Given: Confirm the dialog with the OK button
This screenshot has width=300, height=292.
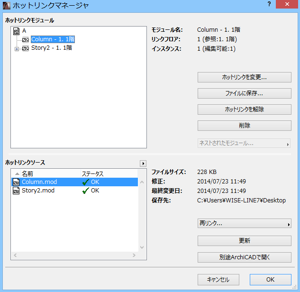Looking at the screenshot, I should click(270, 280).
